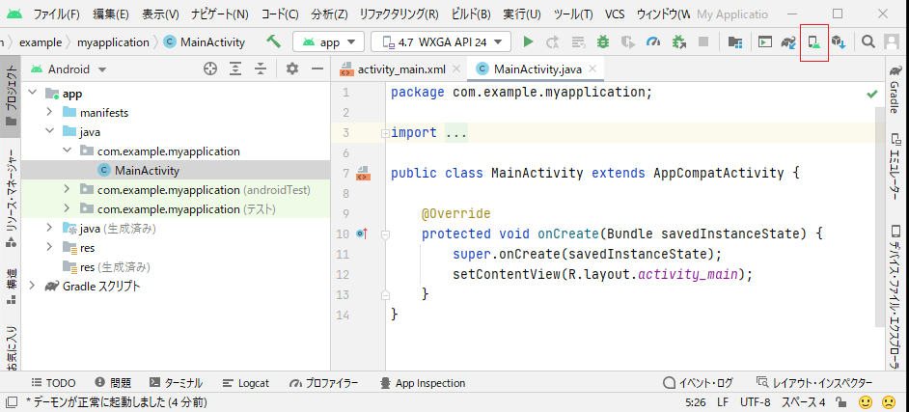
Task: Open the 4.7 WXGA API 24 device dropdown
Action: (441, 41)
